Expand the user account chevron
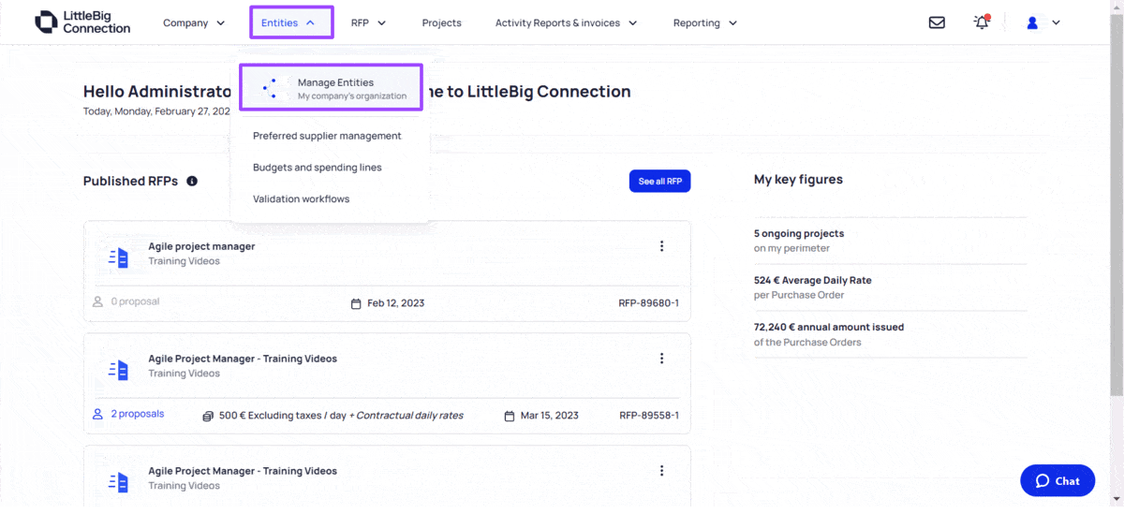 (x=1056, y=22)
